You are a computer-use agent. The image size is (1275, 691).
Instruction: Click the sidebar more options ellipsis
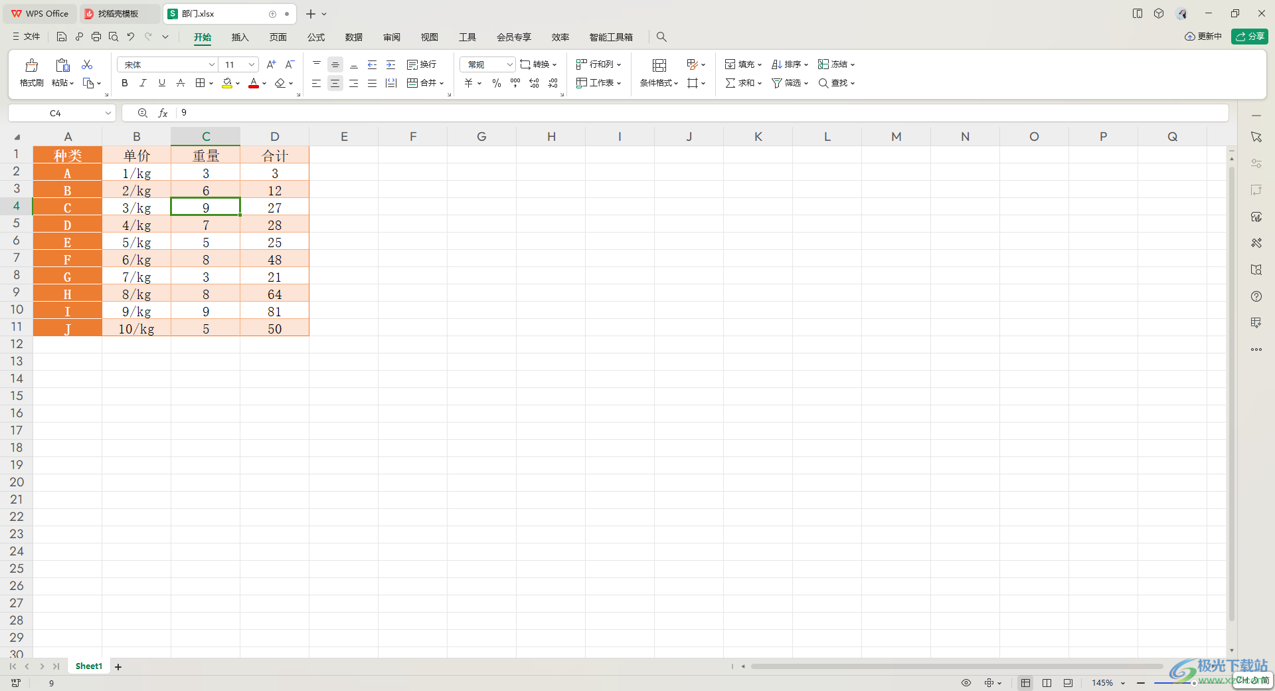coord(1256,349)
